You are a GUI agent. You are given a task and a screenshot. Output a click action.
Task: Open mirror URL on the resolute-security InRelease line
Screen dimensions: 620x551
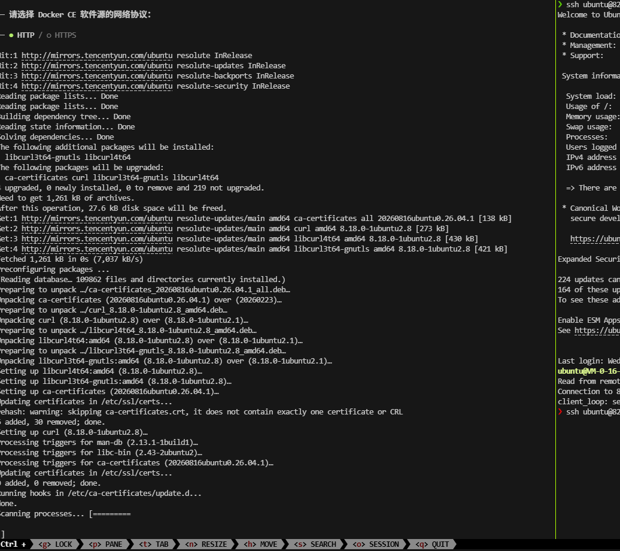tap(97, 86)
